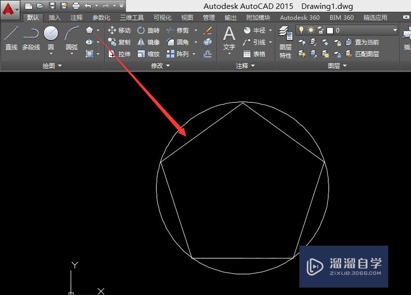
Task: Toggle layer 0 lock padlock icon
Action: [x=321, y=31]
